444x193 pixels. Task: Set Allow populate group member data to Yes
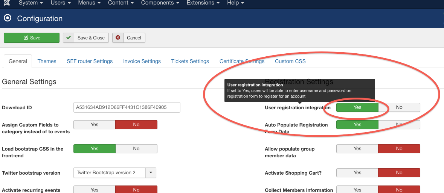click(x=357, y=149)
